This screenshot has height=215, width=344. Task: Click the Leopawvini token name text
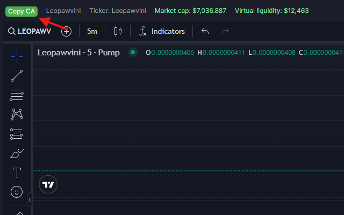pyautogui.click(x=63, y=11)
